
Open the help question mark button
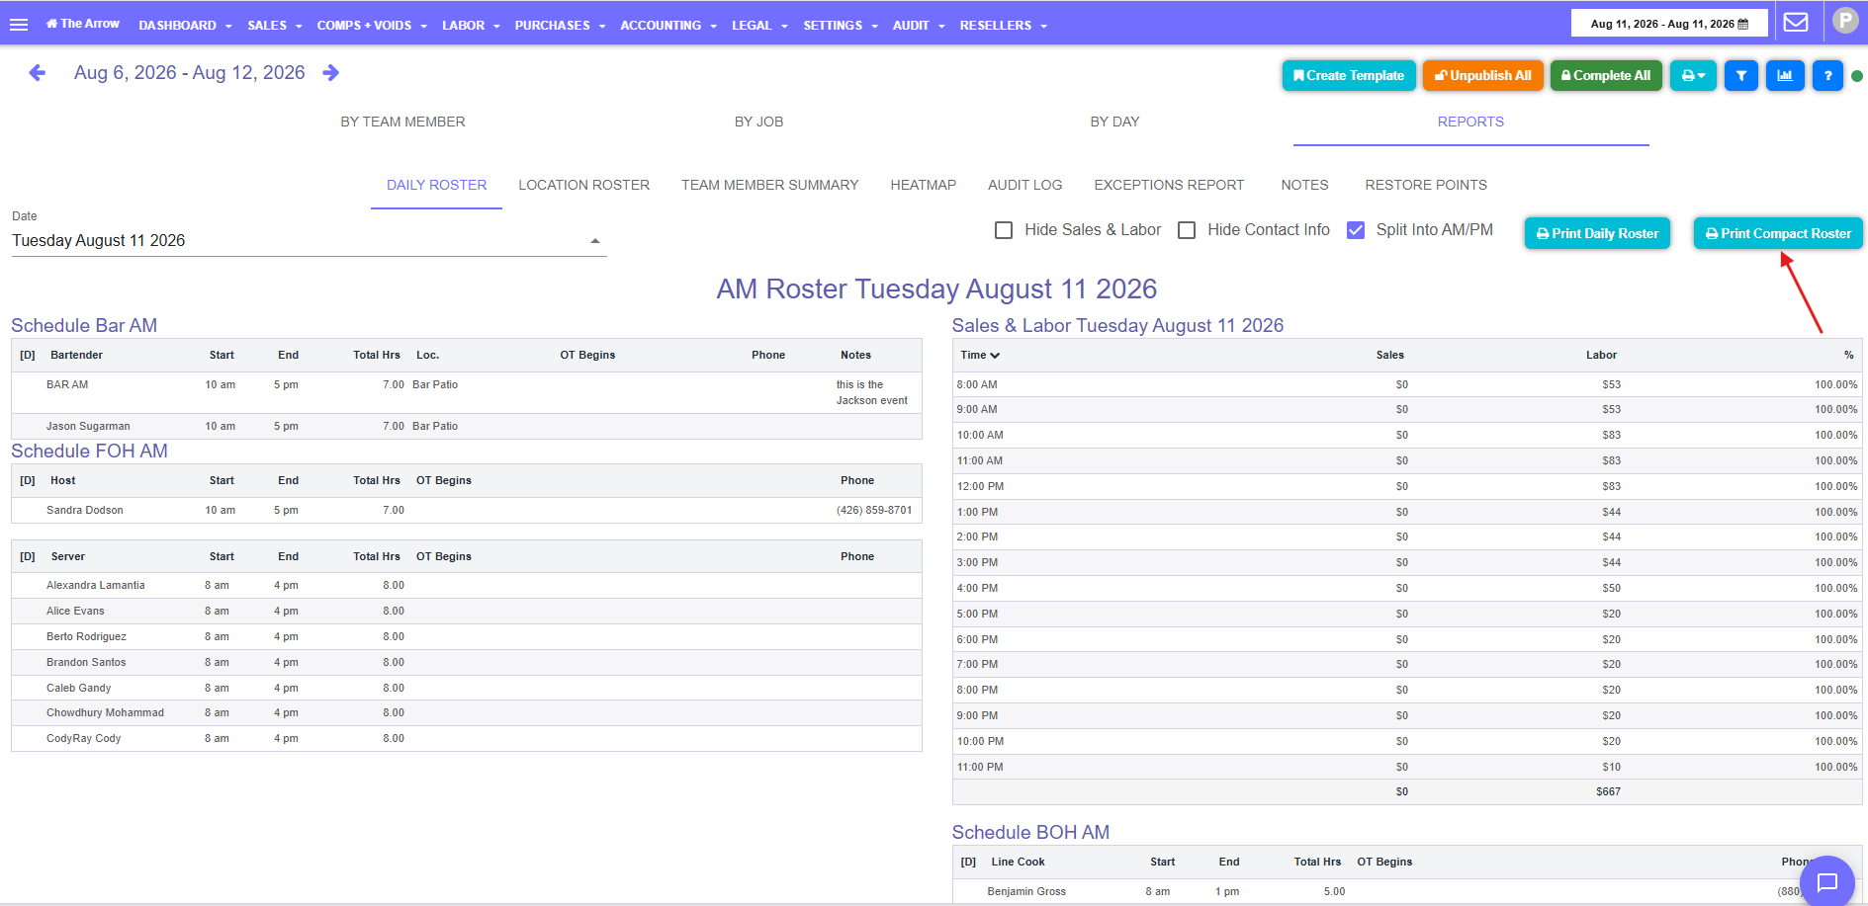coord(1827,75)
